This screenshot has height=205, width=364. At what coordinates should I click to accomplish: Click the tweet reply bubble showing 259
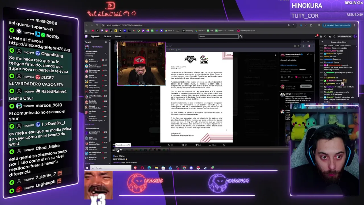pos(283,77)
